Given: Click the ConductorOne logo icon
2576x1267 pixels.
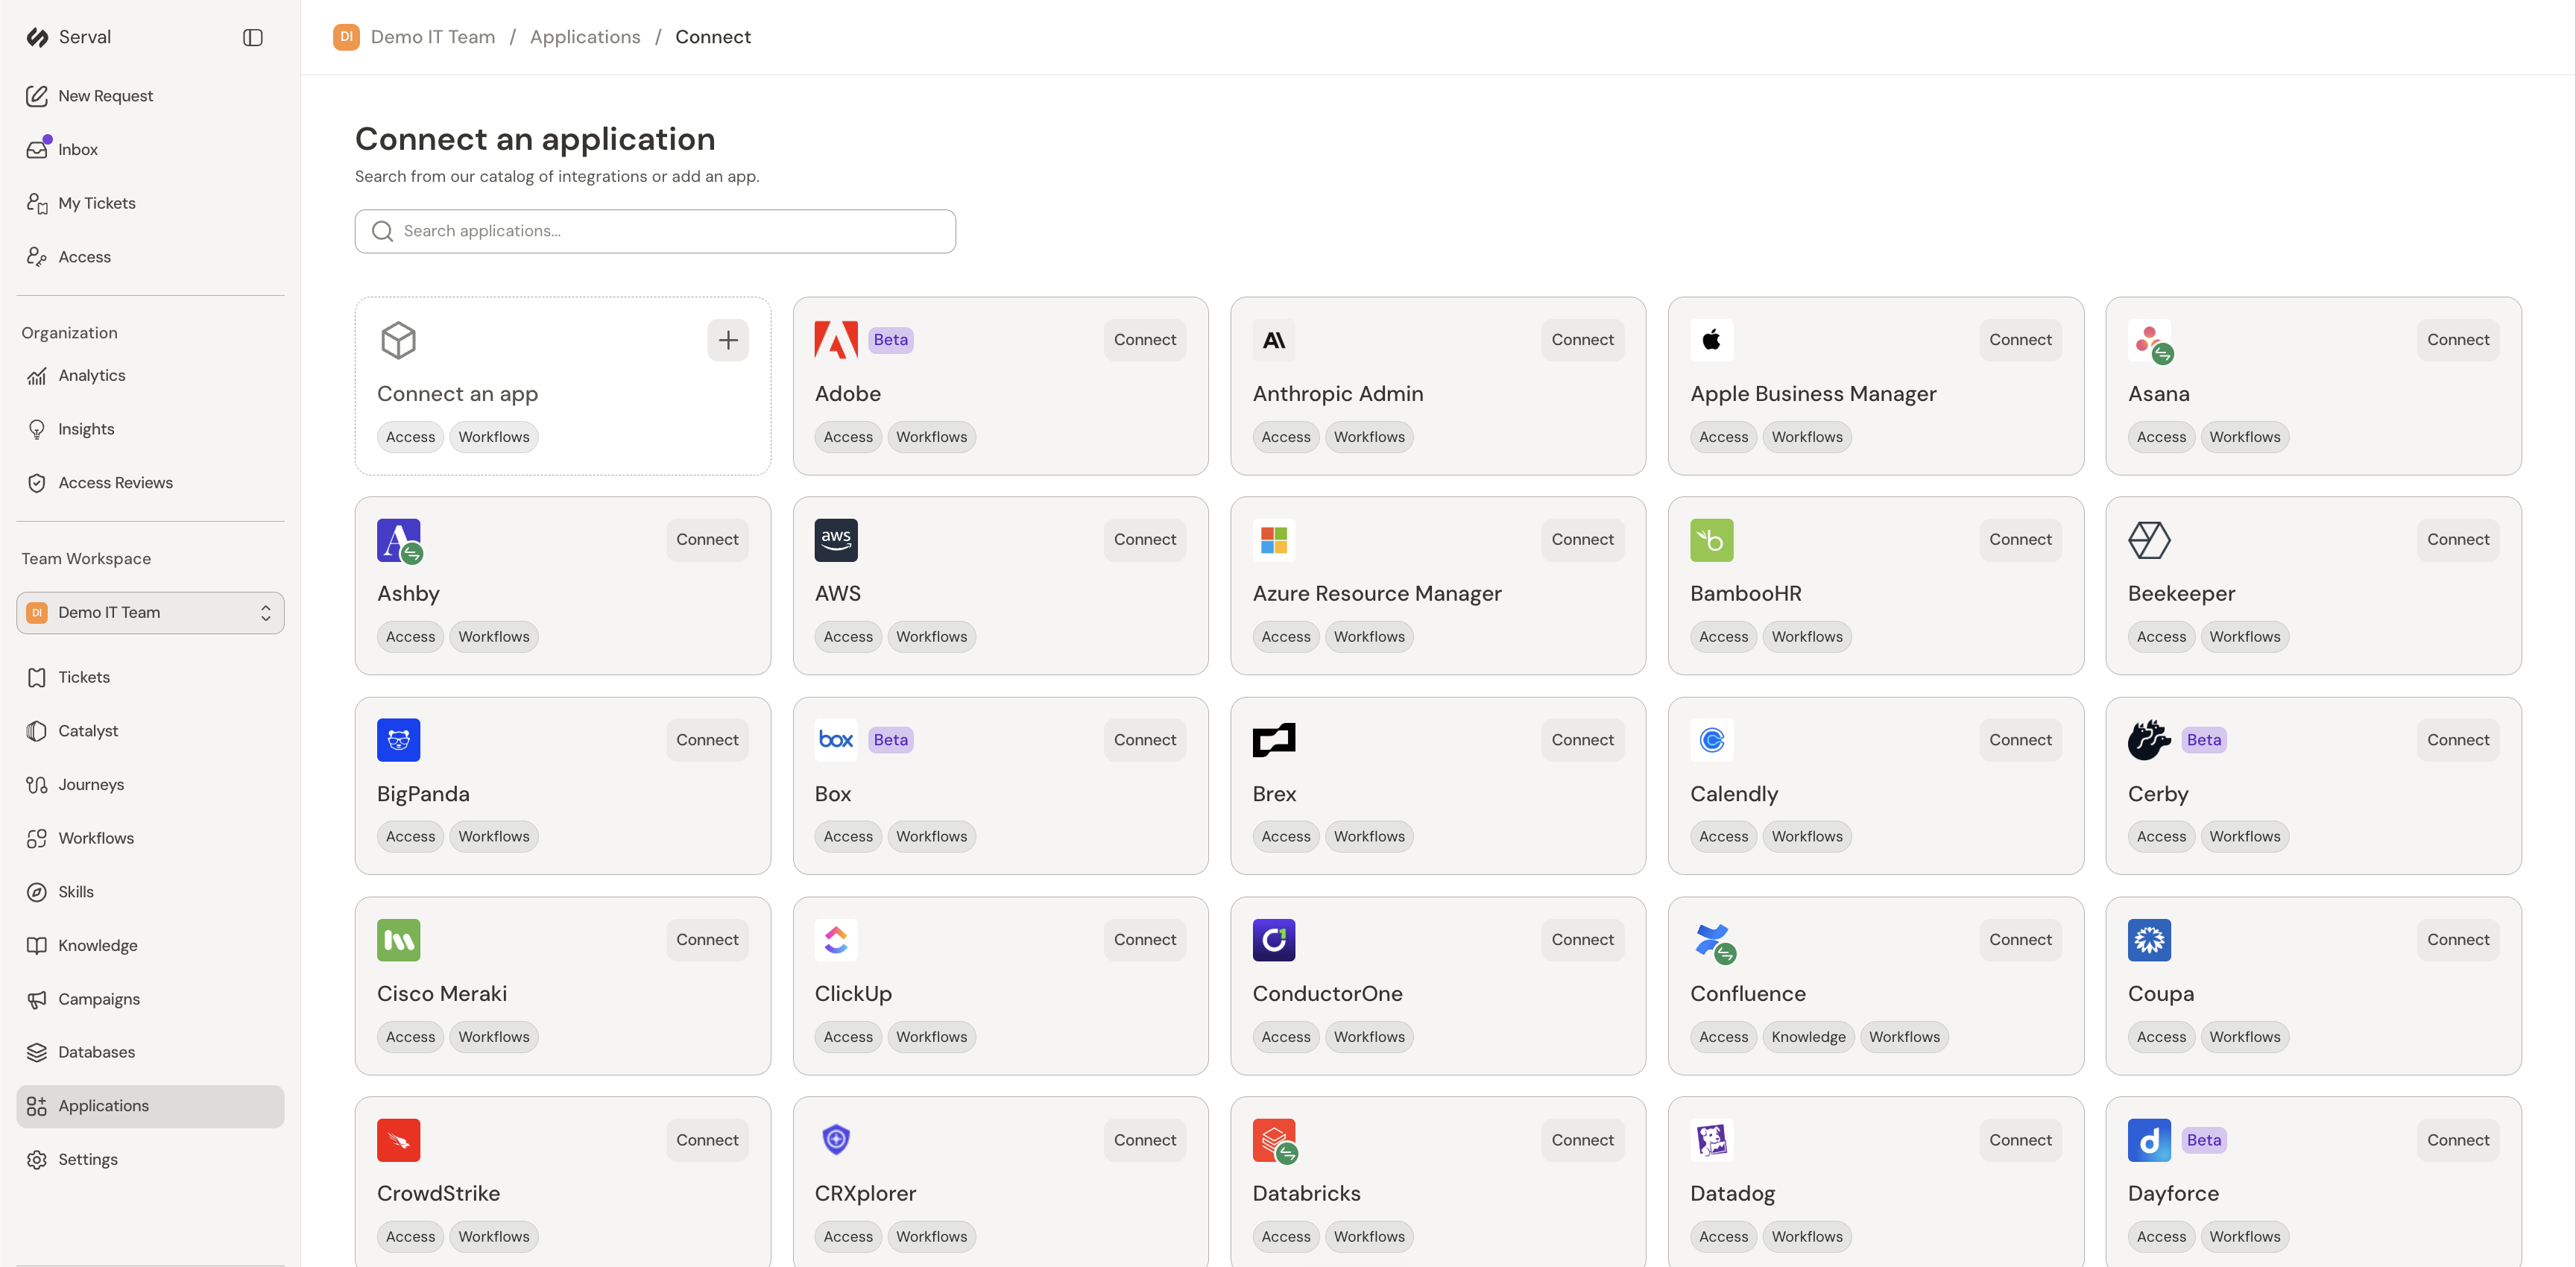Looking at the screenshot, I should point(1274,940).
